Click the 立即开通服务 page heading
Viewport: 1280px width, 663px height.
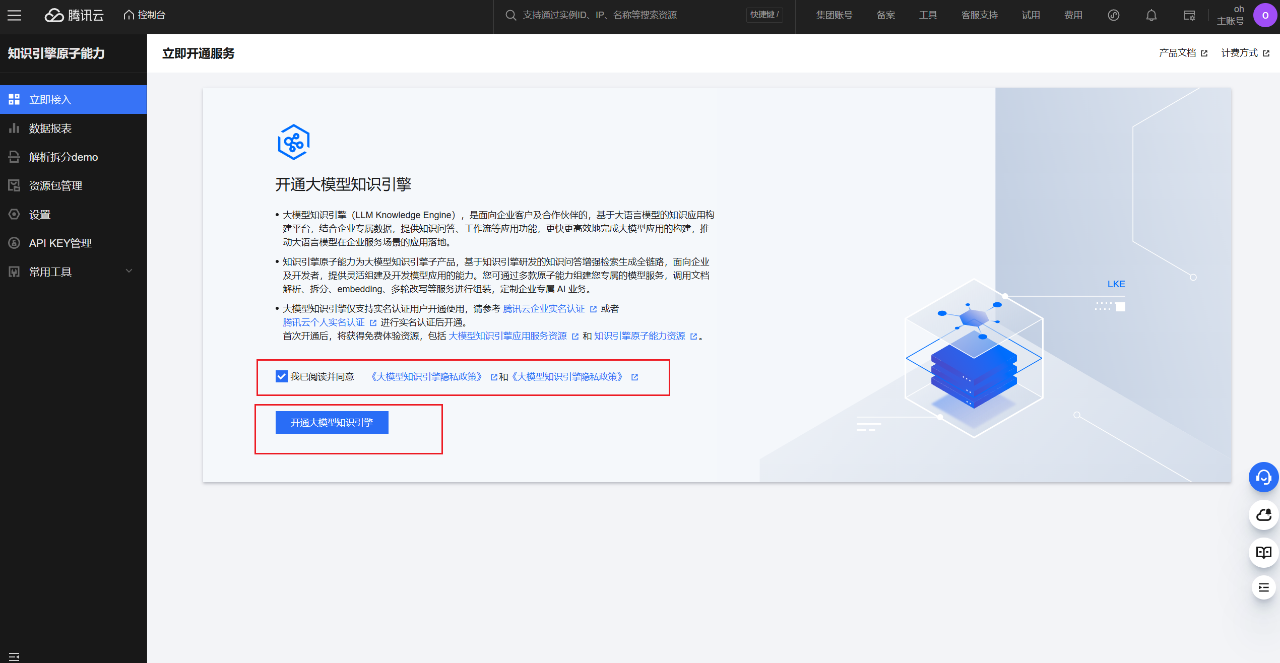click(198, 53)
